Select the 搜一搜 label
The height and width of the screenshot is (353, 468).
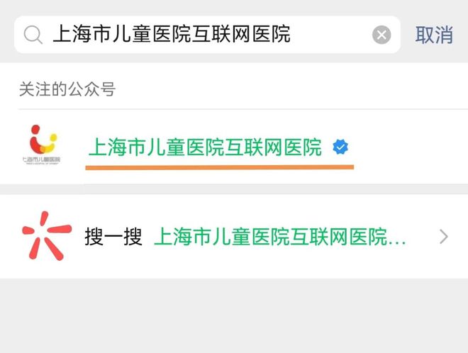pos(113,237)
